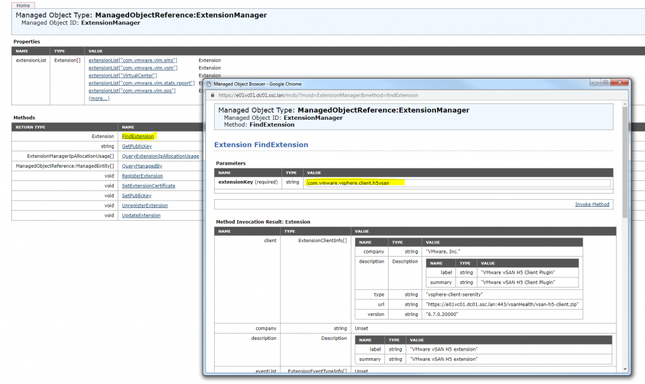Select the "vsphere-client-serenity" type value

pos(454,294)
